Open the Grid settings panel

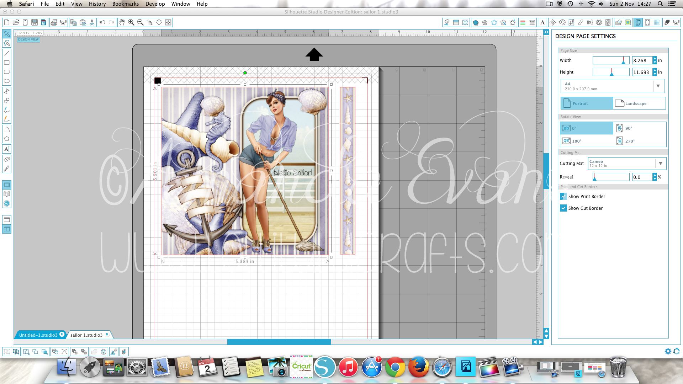[657, 22]
